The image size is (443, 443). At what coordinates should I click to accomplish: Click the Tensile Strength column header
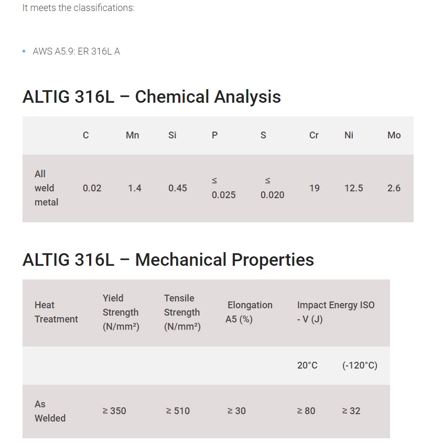coord(182,312)
